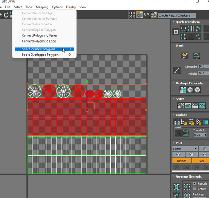The width and height of the screenshot is (209, 198).
Task: Select the paint move brush icon
Action: [184, 56]
